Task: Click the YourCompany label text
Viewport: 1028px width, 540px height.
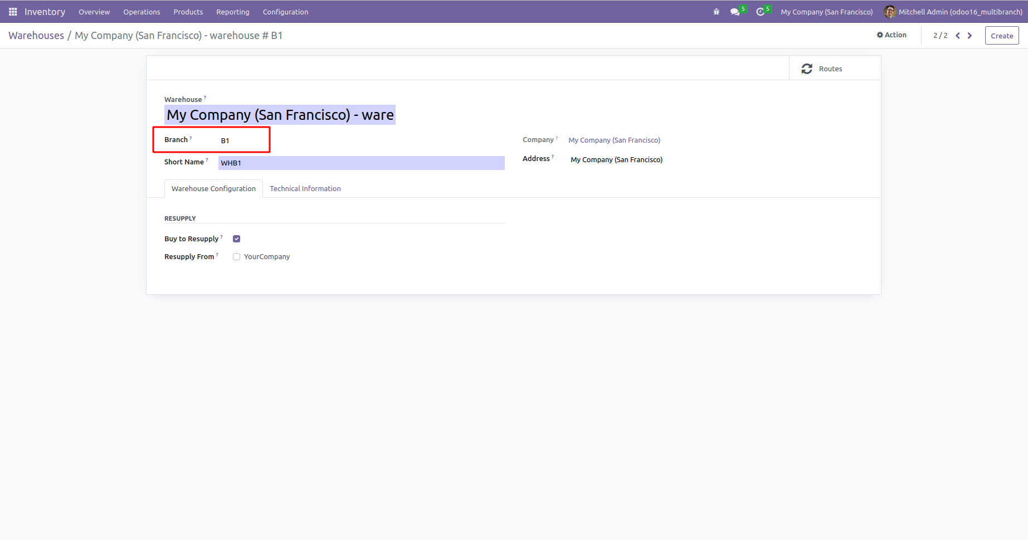Action: [x=267, y=257]
